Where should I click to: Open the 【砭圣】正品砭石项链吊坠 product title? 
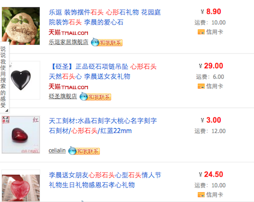pyautogui.click(x=103, y=72)
